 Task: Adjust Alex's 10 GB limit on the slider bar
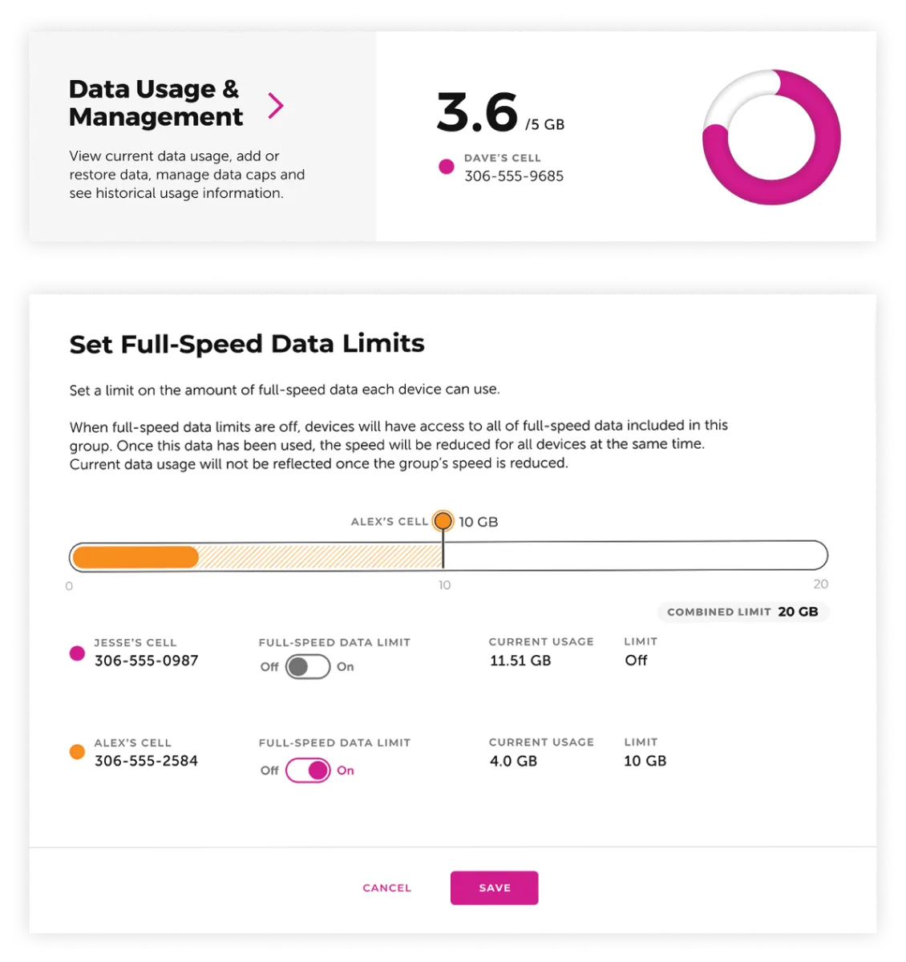tap(443, 553)
